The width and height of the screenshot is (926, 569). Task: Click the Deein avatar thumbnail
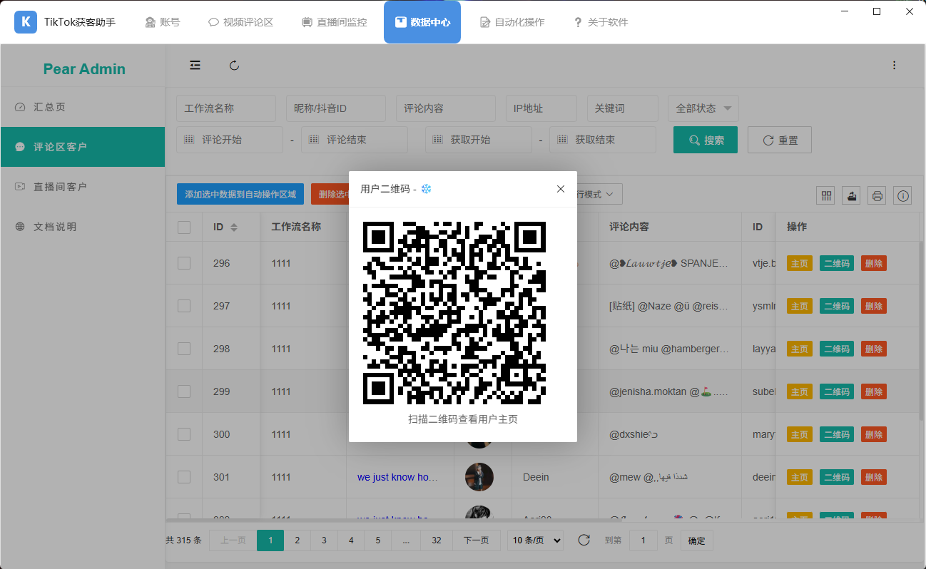(479, 477)
